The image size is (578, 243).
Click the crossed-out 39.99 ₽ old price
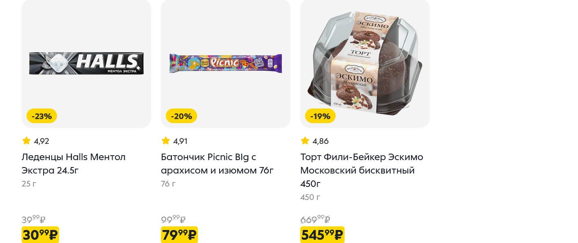(33, 220)
